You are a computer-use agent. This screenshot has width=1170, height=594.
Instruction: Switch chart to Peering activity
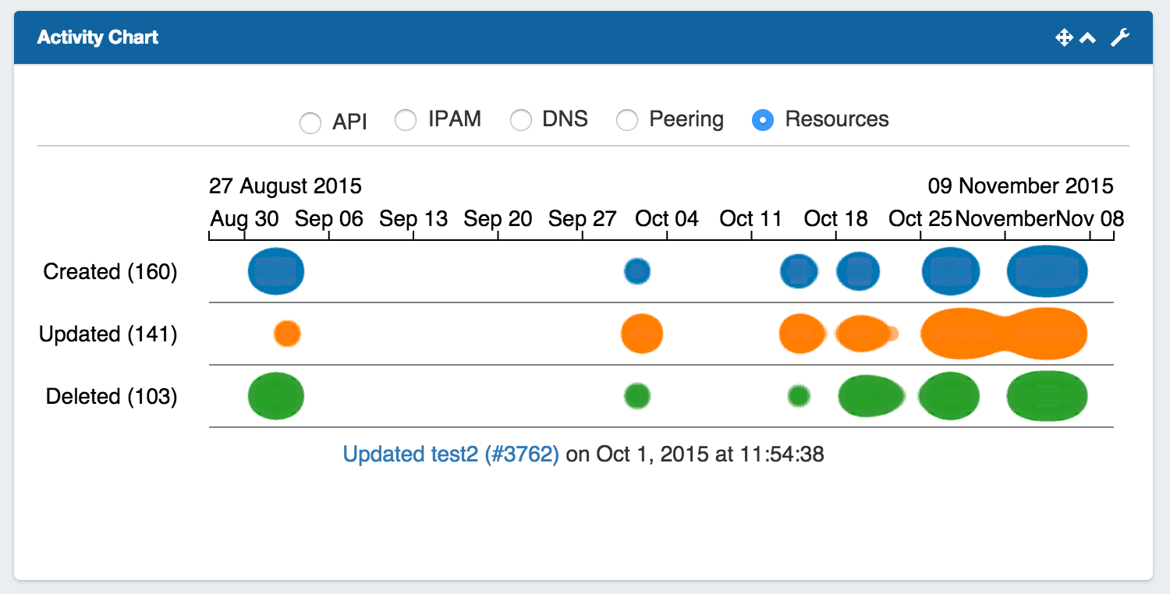coord(627,120)
